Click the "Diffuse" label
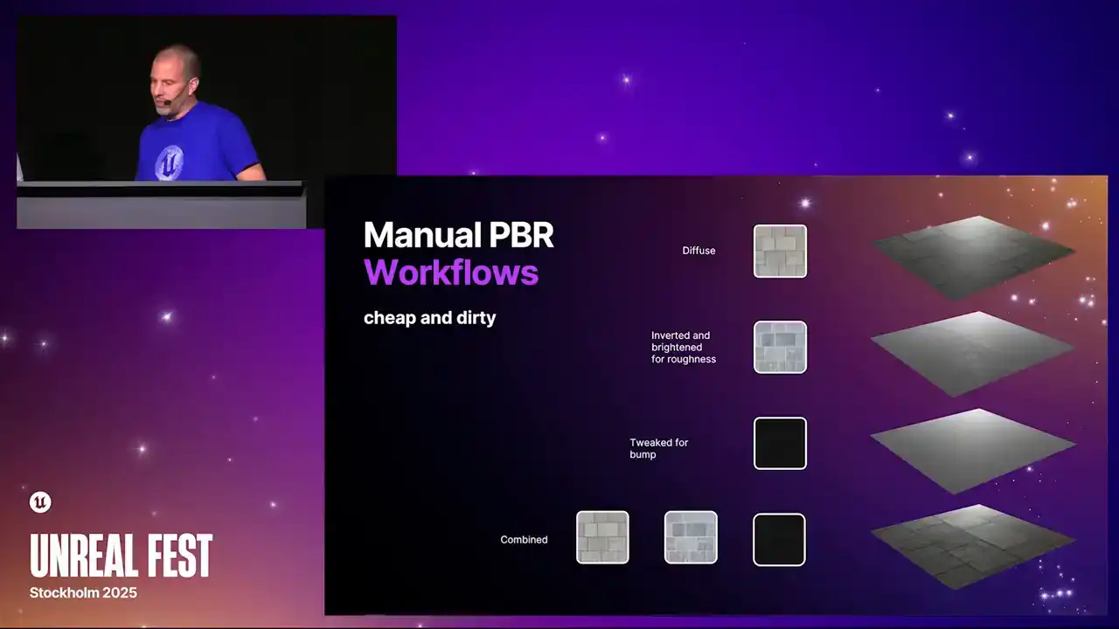The height and width of the screenshot is (629, 1119). 699,251
